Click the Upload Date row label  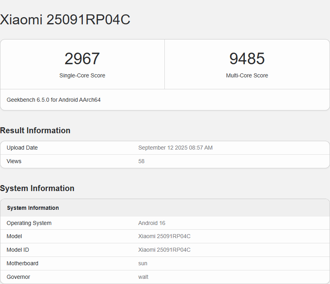point(22,148)
